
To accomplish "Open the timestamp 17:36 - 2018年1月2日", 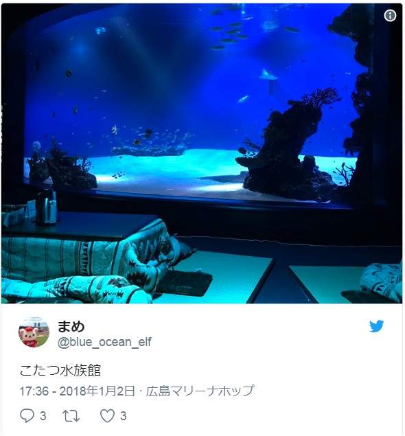I will pyautogui.click(x=78, y=391).
